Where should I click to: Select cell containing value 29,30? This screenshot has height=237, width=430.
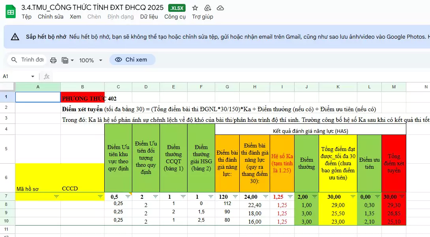[394, 205]
